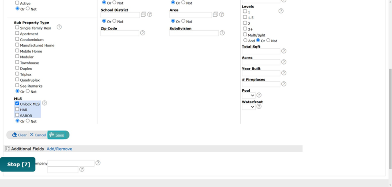Check the Condominium checkbox
Screen dimensions: 392x187
pos(17,39)
